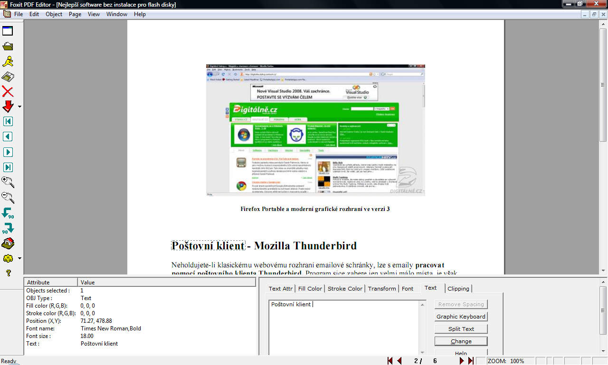Click the Value column header
The image size is (608, 365).
[x=168, y=283]
